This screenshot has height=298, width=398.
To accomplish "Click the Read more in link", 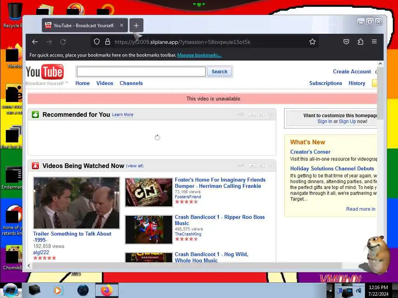I will click(361, 209).
